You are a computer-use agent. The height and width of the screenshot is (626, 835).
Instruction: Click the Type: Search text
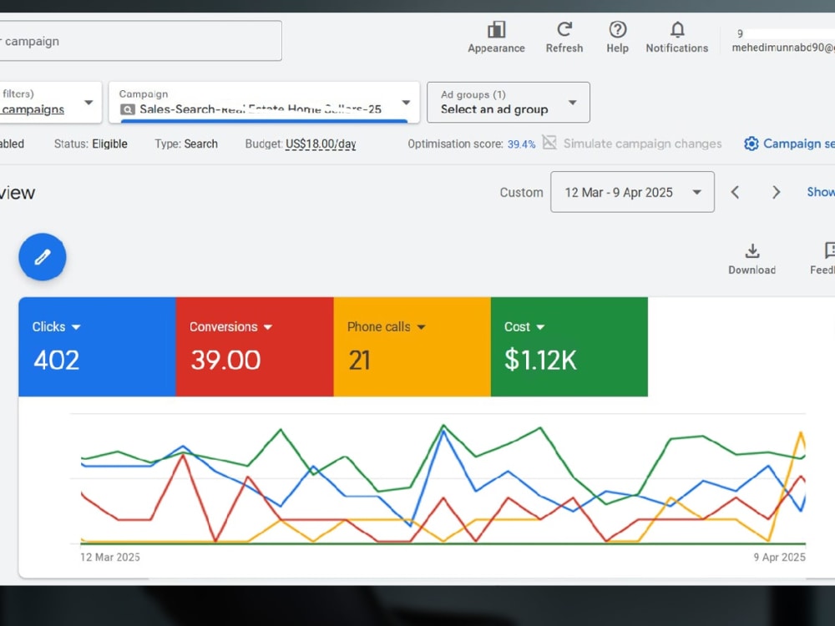(186, 144)
